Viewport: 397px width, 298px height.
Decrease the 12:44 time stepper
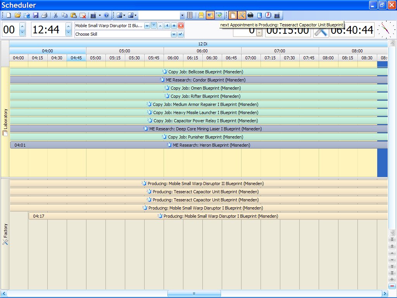(x=68, y=33)
